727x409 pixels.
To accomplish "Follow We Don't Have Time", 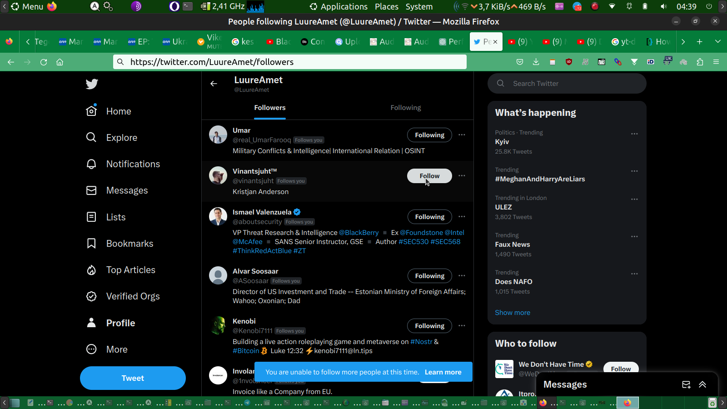I will 621,368.
